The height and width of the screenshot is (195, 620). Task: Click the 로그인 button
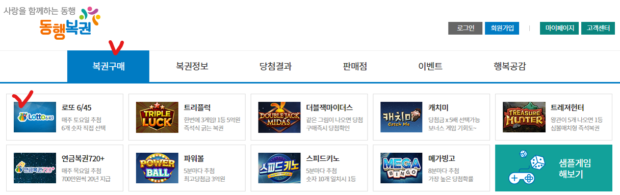pos(466,28)
